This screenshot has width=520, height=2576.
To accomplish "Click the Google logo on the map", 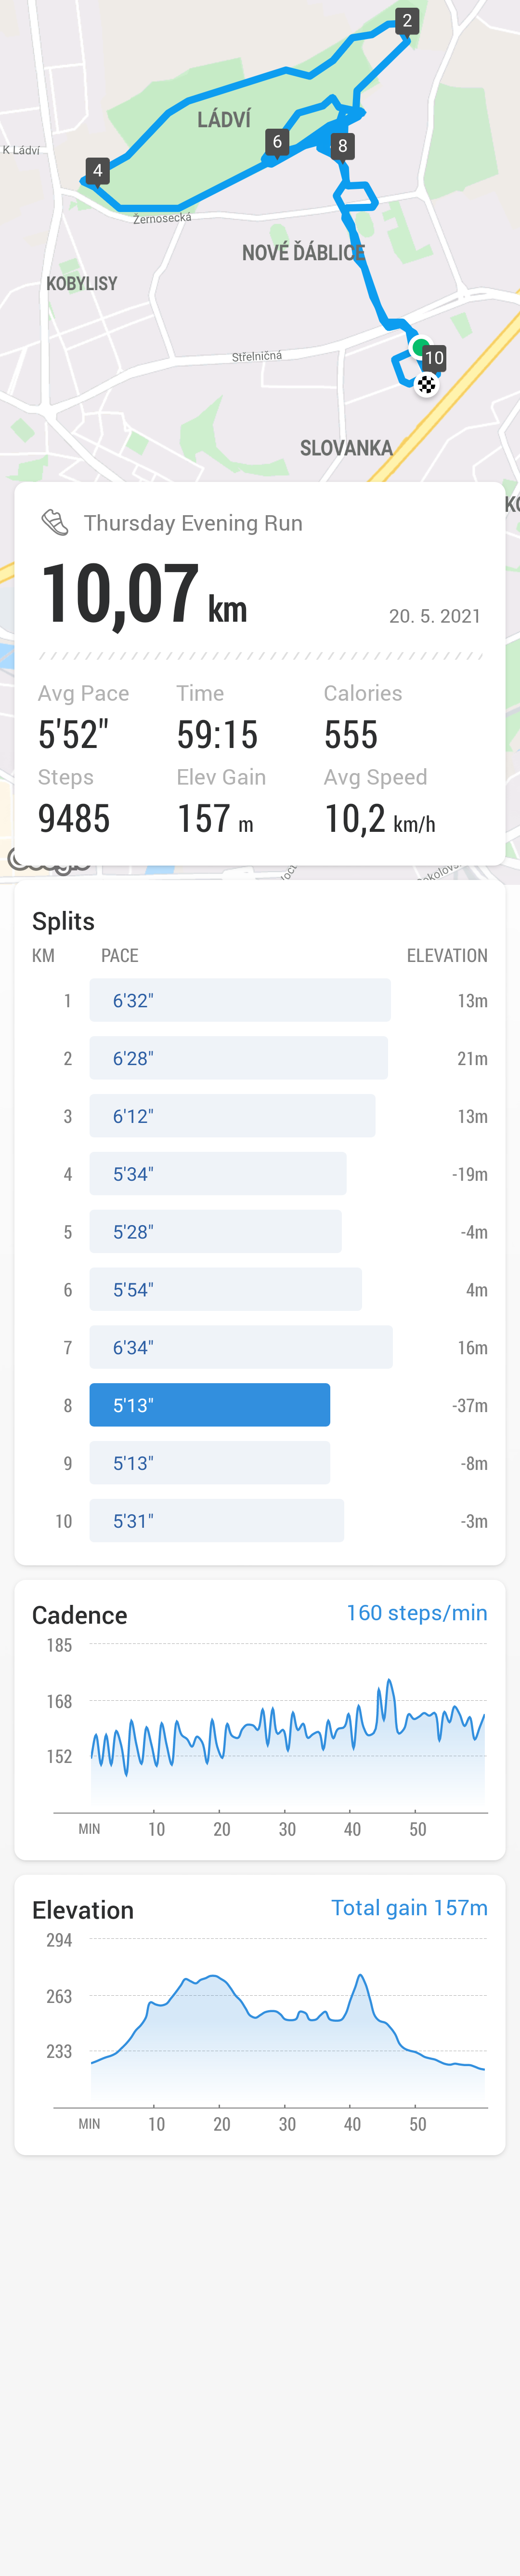I will point(48,859).
